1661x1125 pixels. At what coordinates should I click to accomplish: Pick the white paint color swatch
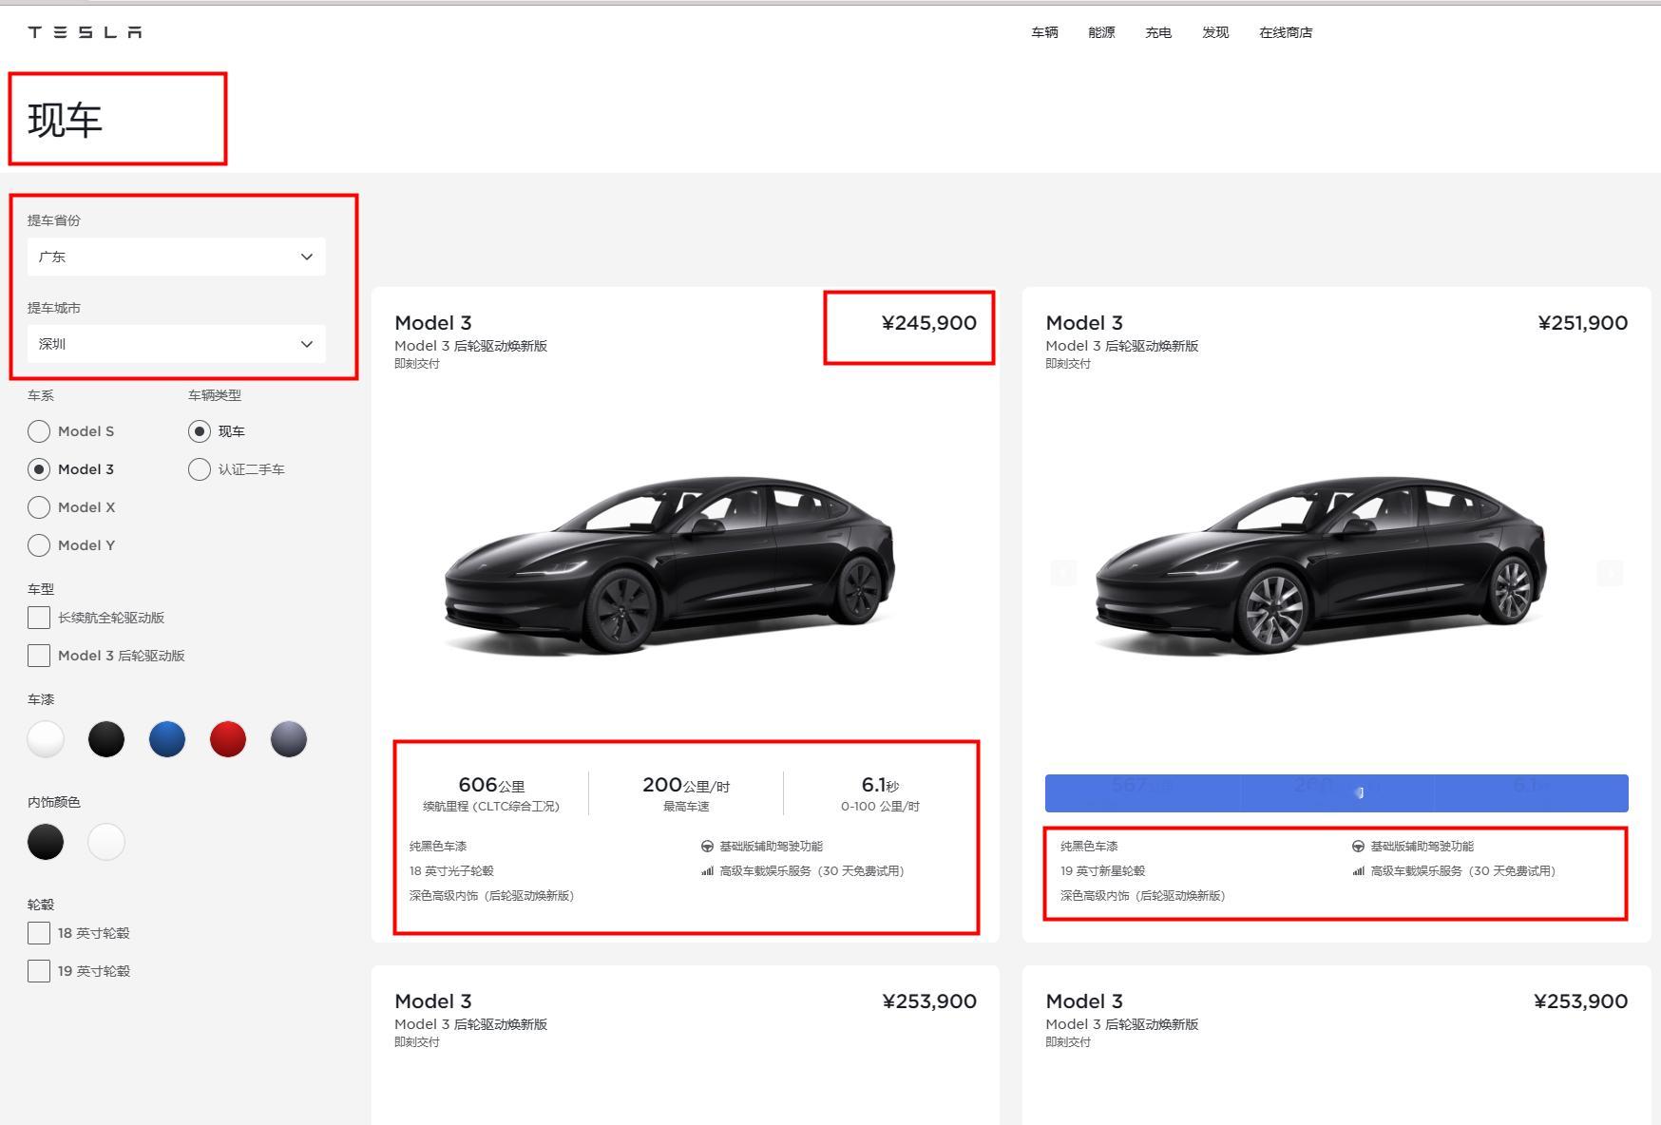tap(46, 739)
